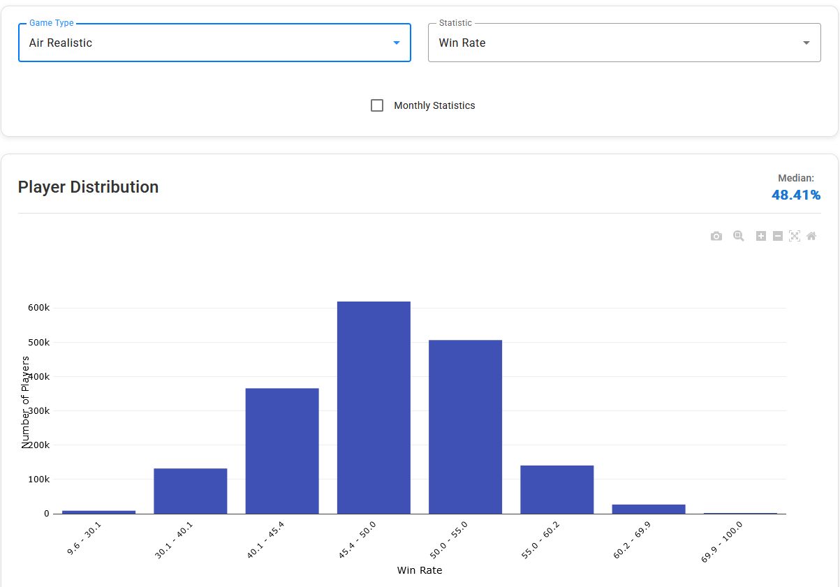Click the Game Type dropdown arrow
The height and width of the screenshot is (587, 840).
pos(397,43)
